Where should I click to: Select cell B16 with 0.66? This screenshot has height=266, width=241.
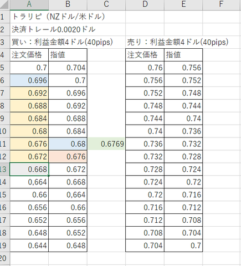click(x=68, y=207)
